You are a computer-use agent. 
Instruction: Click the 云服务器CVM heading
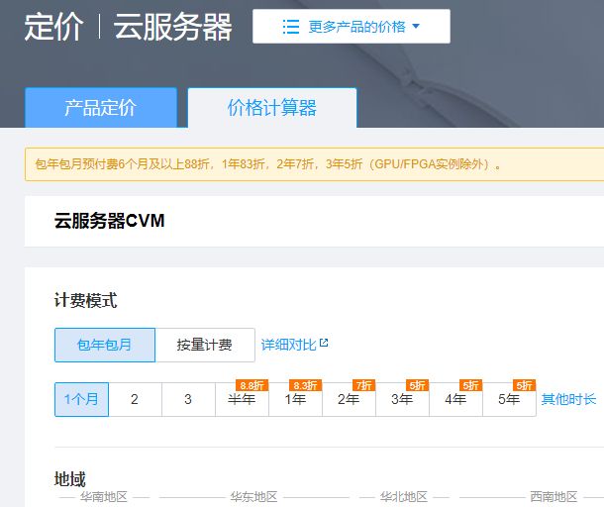coord(109,221)
